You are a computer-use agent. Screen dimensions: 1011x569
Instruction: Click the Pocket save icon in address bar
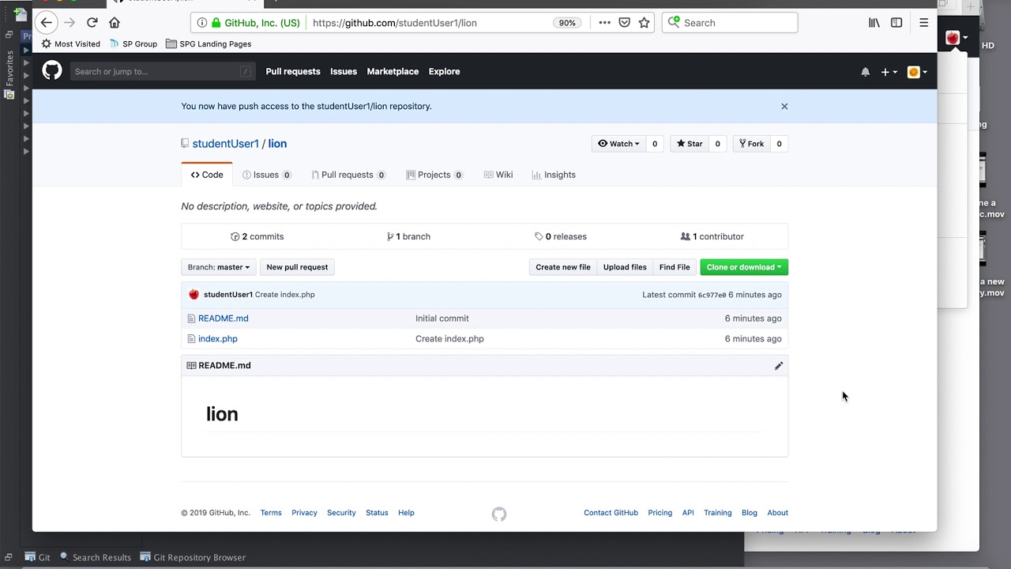(x=624, y=23)
